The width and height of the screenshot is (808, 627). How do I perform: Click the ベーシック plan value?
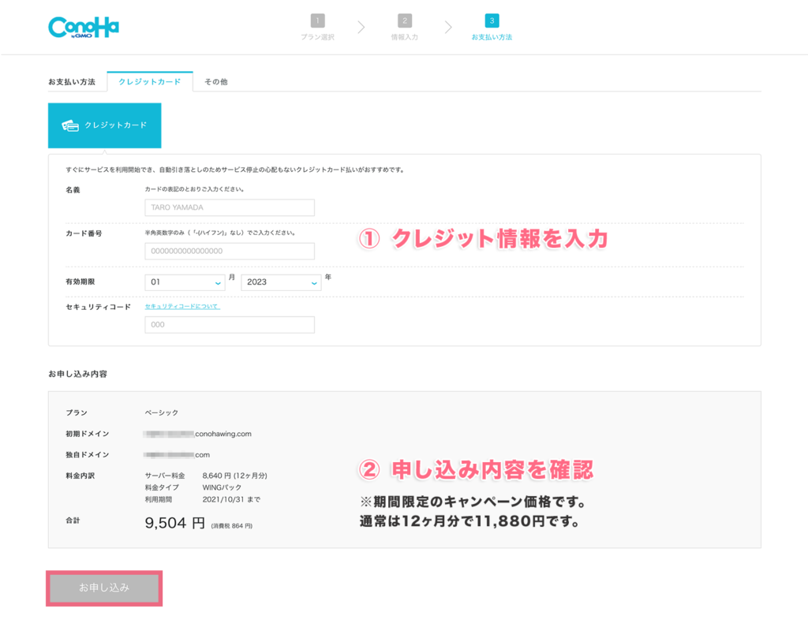(x=162, y=412)
